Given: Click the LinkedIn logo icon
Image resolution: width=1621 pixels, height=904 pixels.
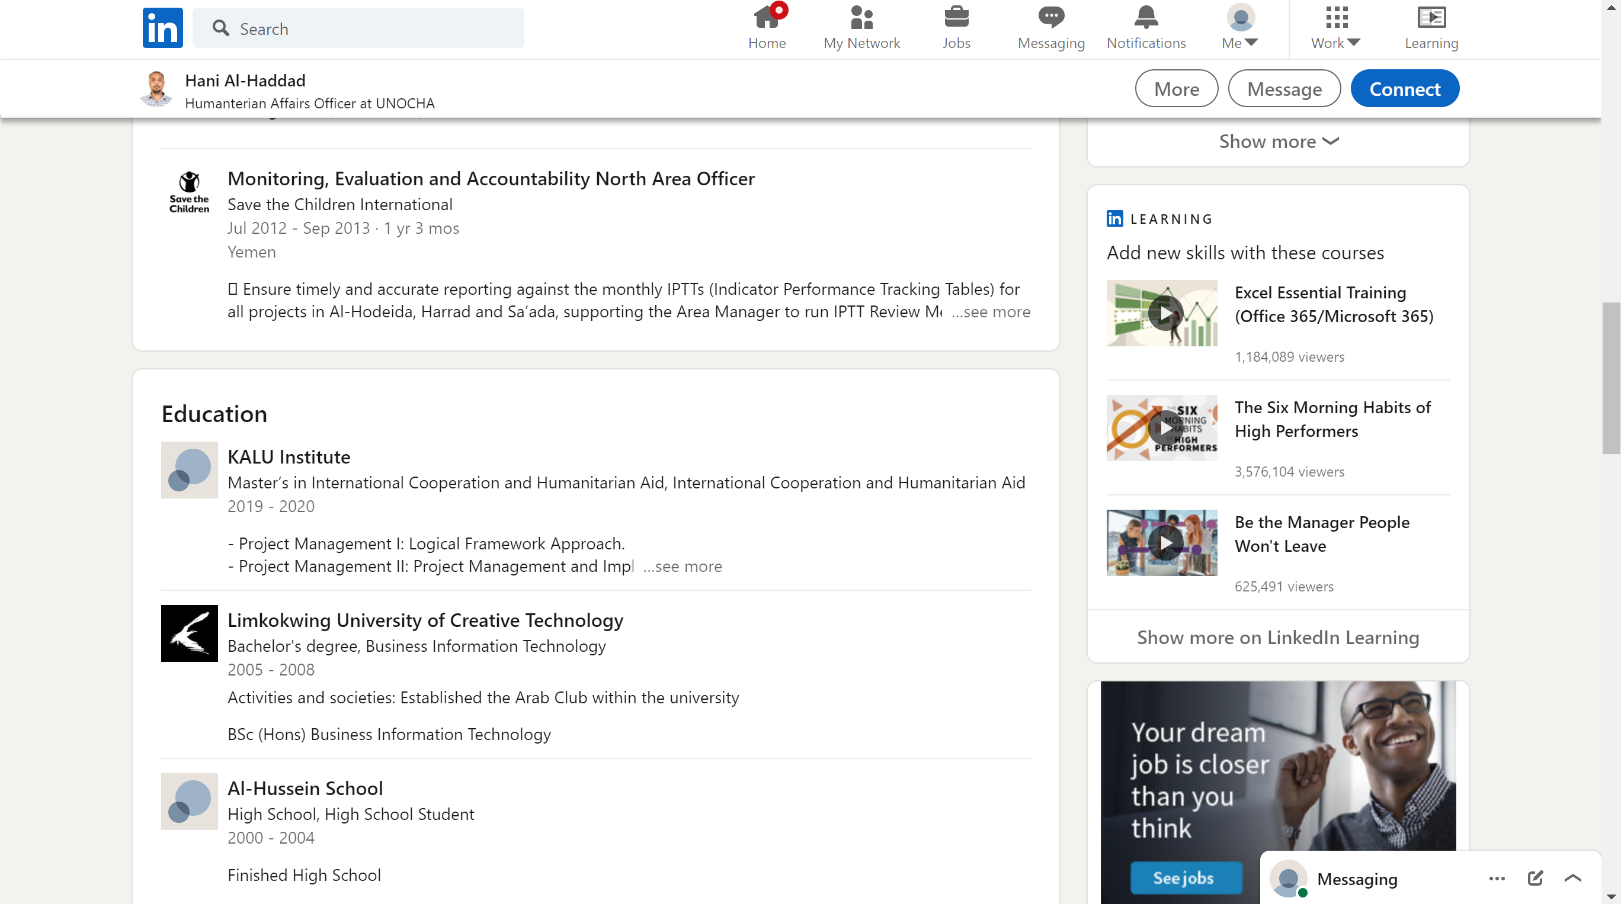Looking at the screenshot, I should pyautogui.click(x=162, y=28).
